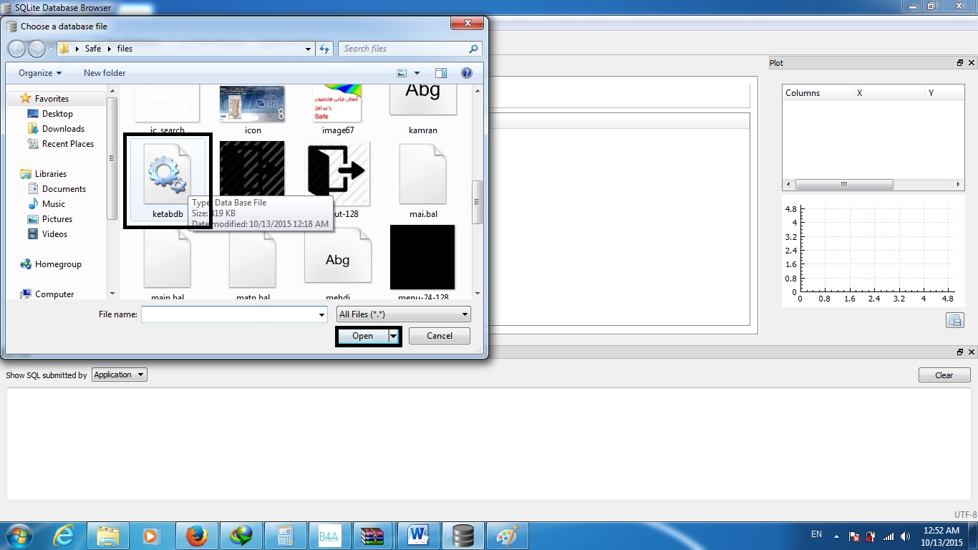Select the ketabdb database file
Image resolution: width=978 pixels, height=550 pixels.
pos(168,180)
